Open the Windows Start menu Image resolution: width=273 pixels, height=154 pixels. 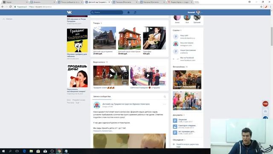(3, 151)
